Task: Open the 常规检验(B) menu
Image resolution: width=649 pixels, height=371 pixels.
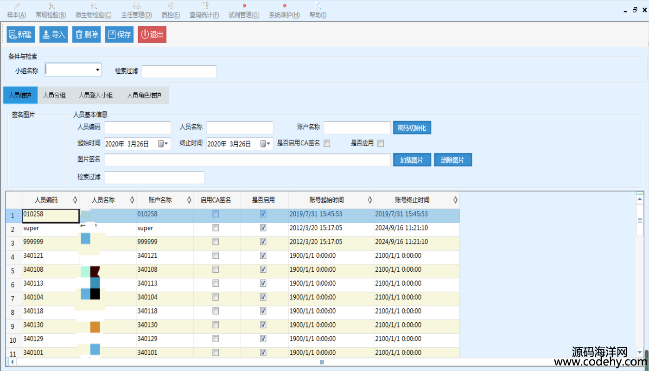Action: click(x=51, y=11)
